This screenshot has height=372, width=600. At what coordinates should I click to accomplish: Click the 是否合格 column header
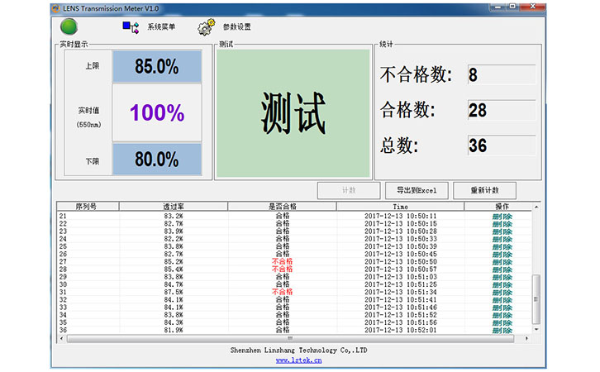click(x=282, y=206)
